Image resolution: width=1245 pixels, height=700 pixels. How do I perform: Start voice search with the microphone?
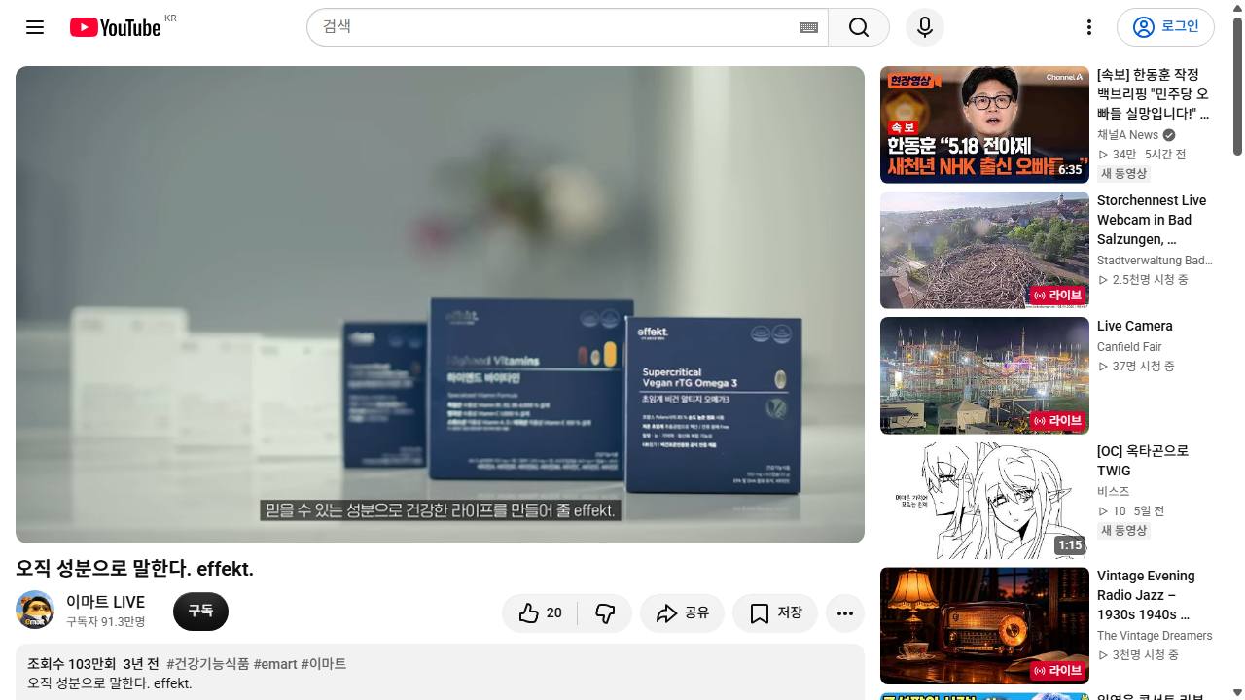click(x=925, y=27)
